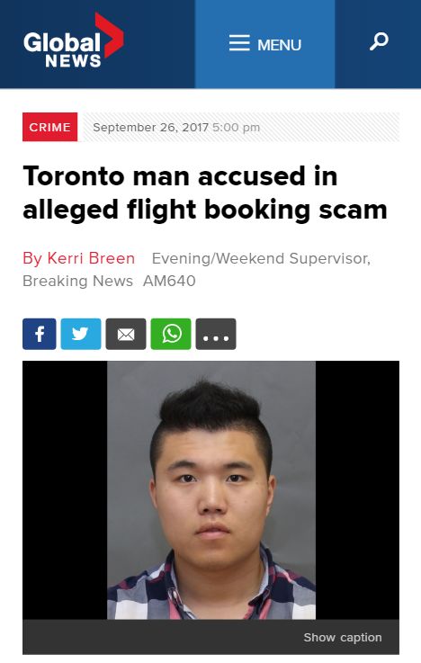Click the 5:00 pm timestamp

point(236,127)
